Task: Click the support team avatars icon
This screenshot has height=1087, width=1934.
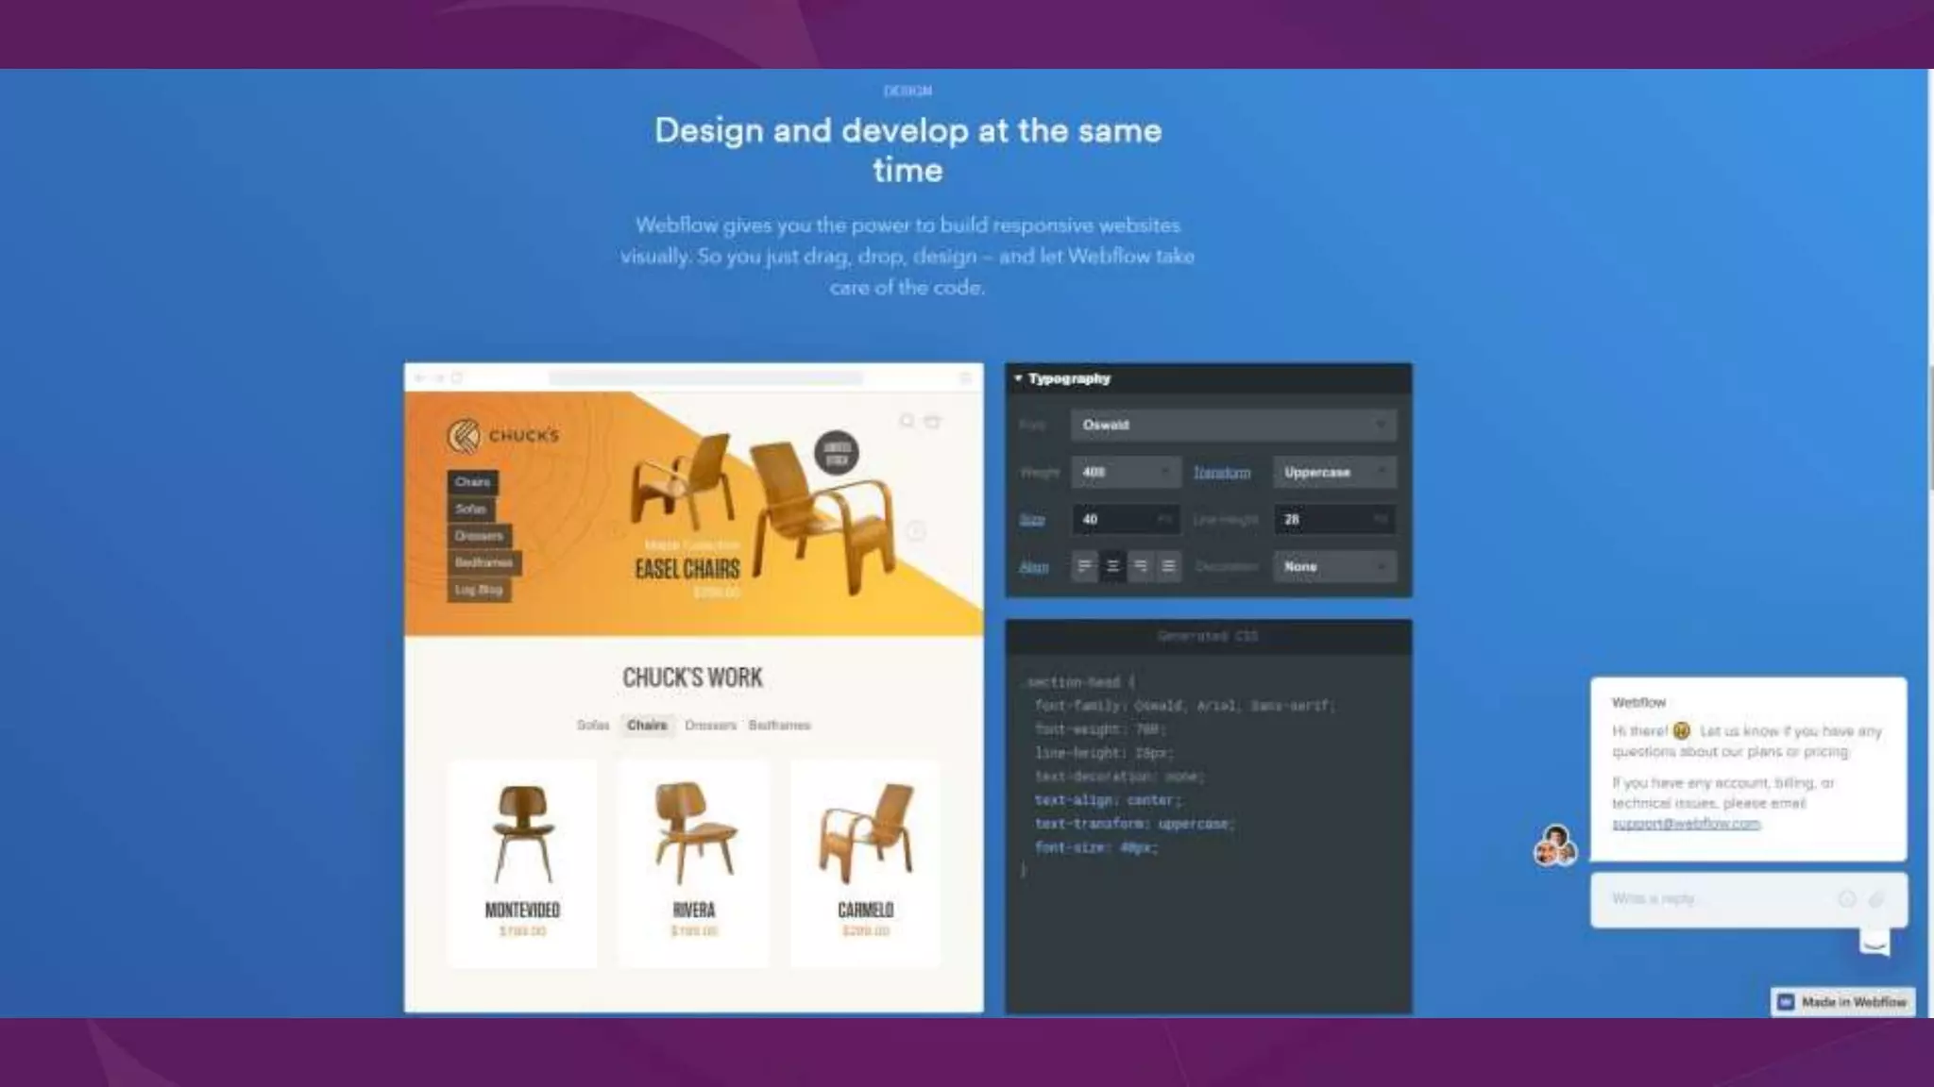Action: coord(1554,845)
